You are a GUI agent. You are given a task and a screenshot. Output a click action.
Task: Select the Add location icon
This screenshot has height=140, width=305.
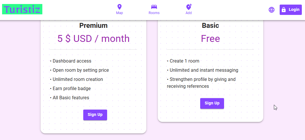coord(189,7)
